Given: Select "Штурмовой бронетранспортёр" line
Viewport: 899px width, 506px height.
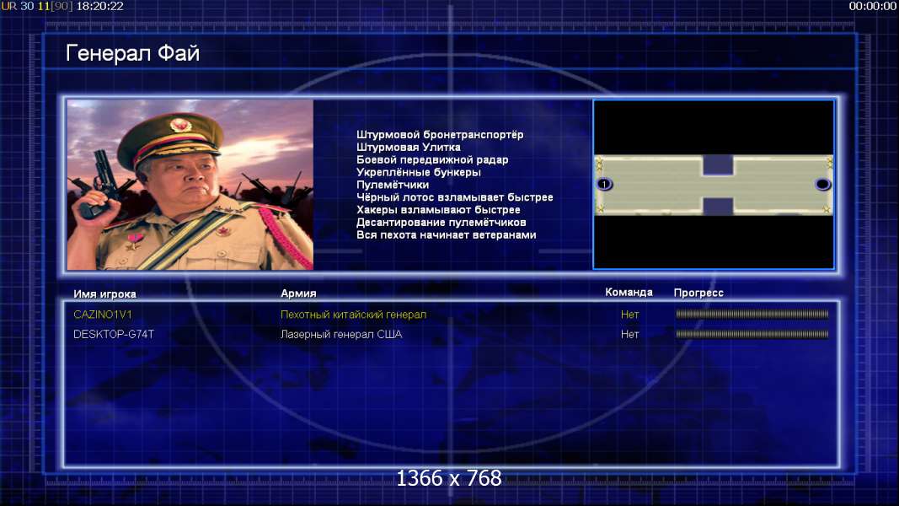Looking at the screenshot, I should tap(440, 135).
